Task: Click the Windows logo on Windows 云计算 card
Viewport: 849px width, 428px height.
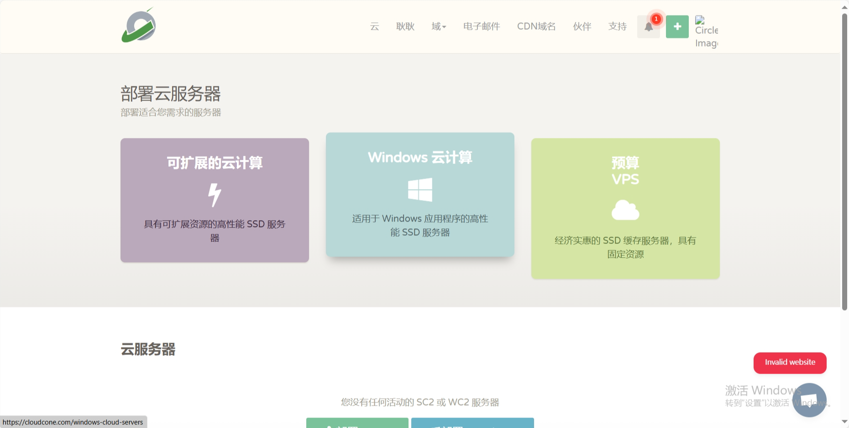Action: 420,190
